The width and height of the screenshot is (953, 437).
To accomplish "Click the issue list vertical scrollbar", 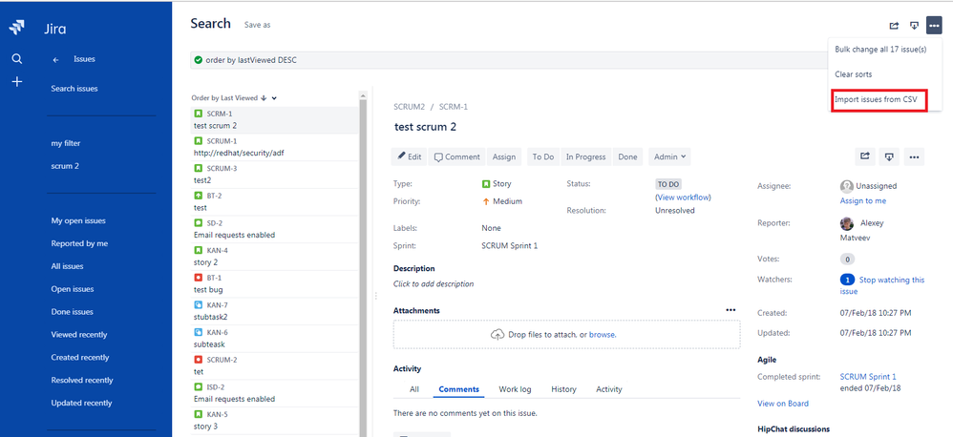I will point(363,264).
